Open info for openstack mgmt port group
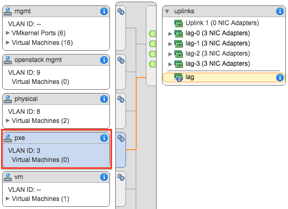This screenshot has width=288, height=209. pyautogui.click(x=104, y=60)
